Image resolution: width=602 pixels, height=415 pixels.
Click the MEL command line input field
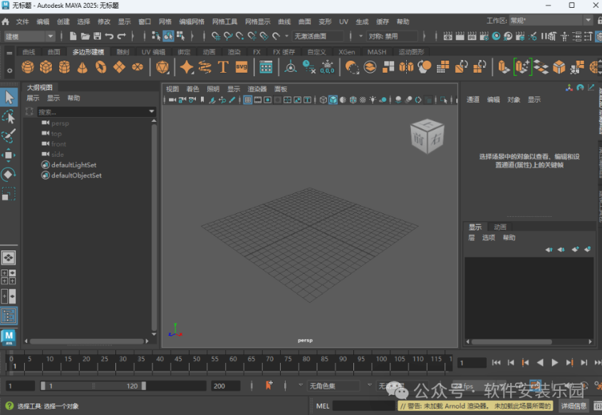[363, 406]
